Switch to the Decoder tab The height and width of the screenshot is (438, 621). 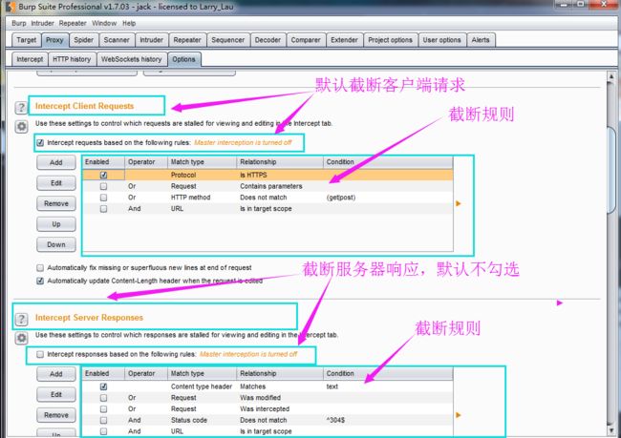tap(268, 40)
